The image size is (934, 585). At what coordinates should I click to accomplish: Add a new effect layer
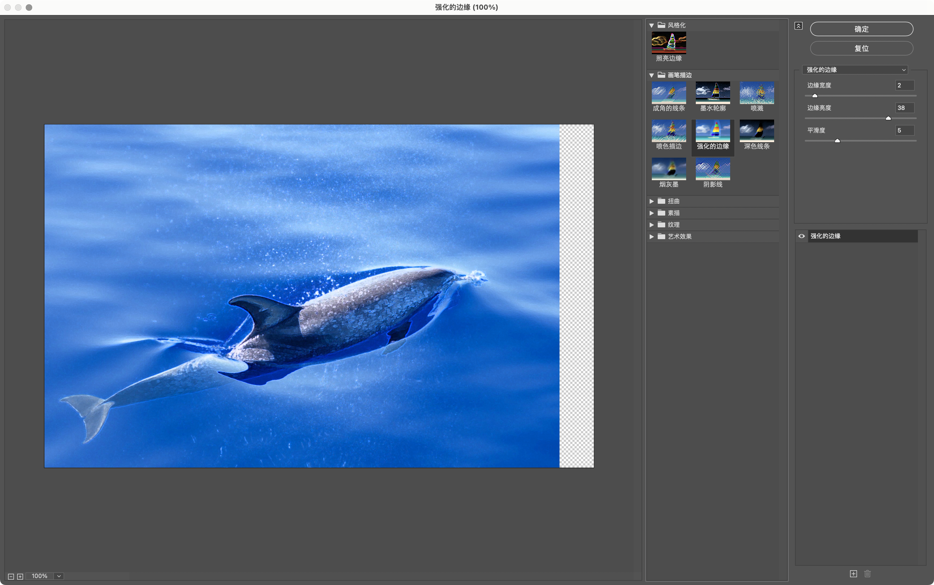(854, 574)
